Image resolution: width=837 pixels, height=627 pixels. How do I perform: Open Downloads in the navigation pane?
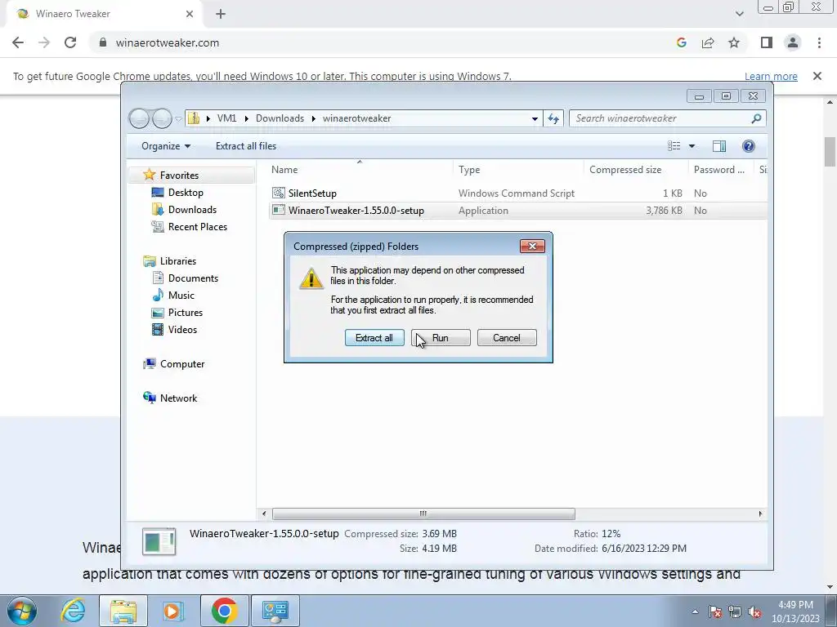pyautogui.click(x=192, y=210)
